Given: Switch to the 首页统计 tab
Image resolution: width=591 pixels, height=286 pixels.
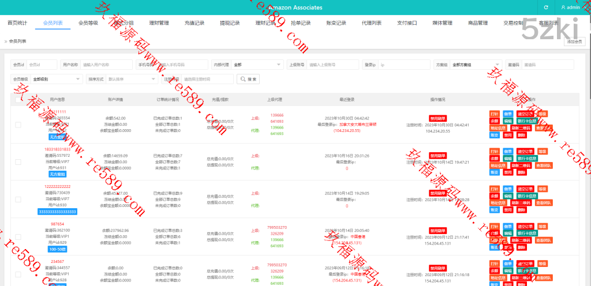Looking at the screenshot, I should click(x=17, y=23).
